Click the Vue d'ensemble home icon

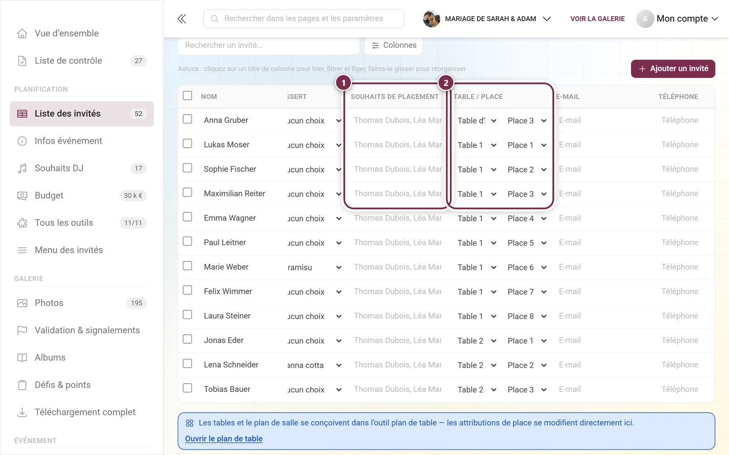click(x=22, y=33)
